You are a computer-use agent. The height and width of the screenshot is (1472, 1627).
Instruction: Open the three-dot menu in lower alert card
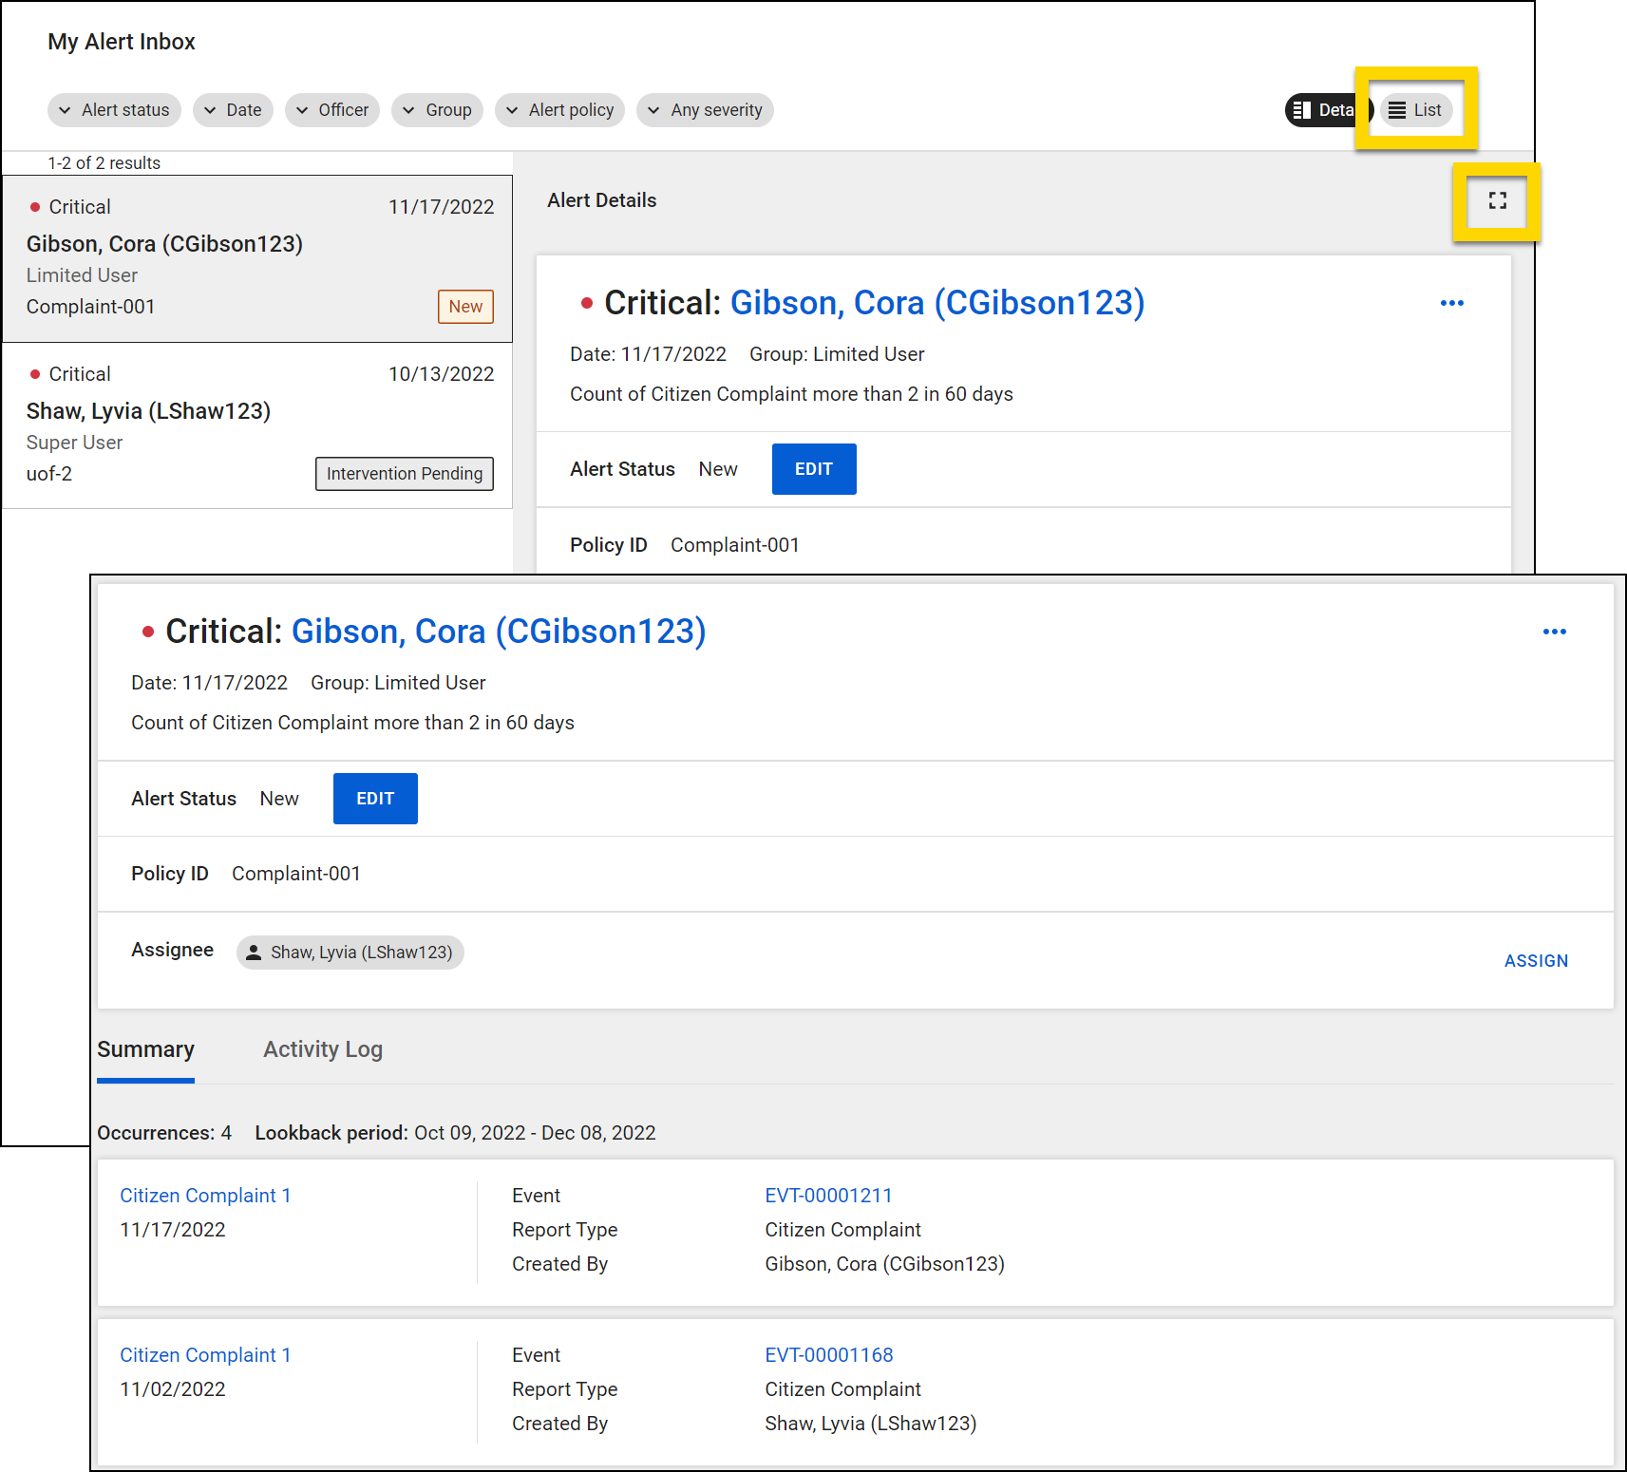tap(1554, 632)
